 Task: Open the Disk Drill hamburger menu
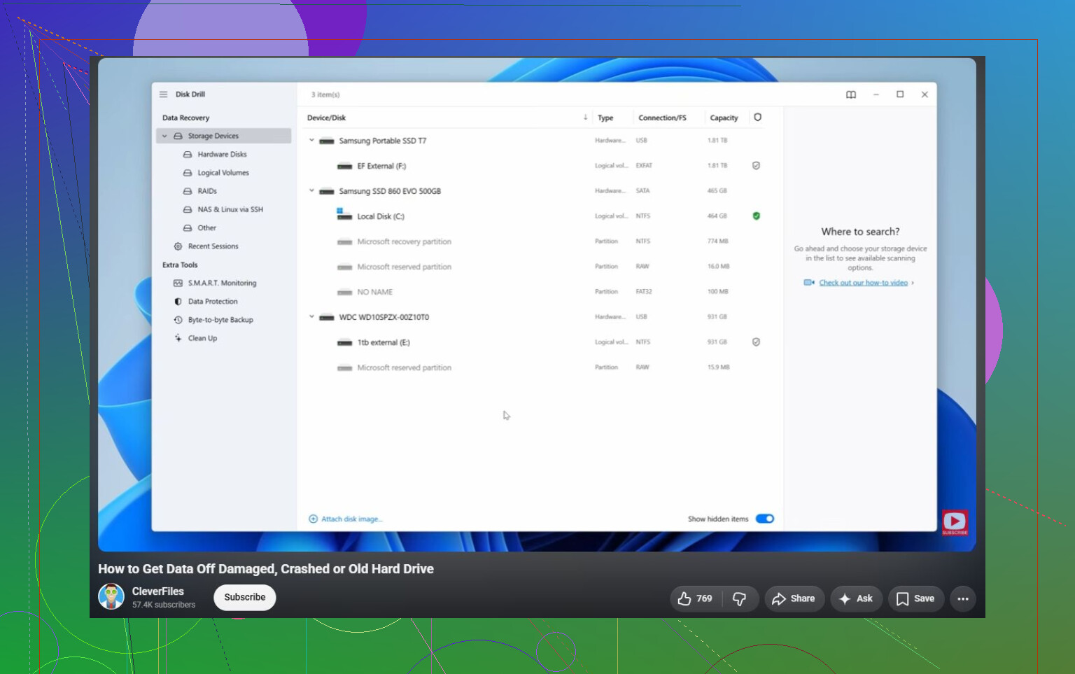(163, 94)
